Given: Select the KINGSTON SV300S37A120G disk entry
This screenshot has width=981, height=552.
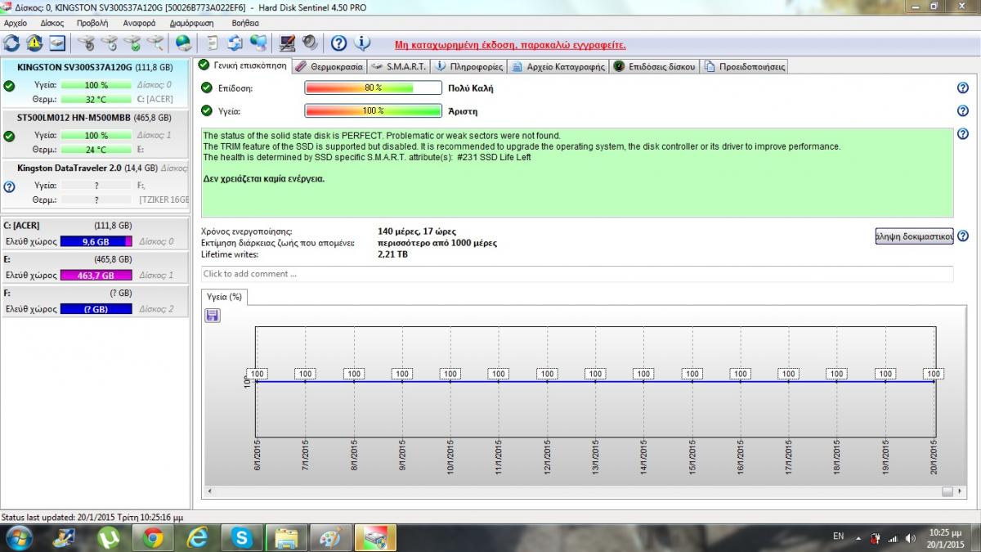Looking at the screenshot, I should pos(95,83).
